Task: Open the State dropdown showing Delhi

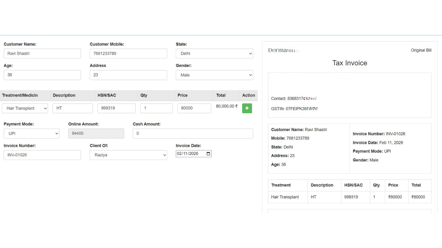Action: (x=214, y=54)
